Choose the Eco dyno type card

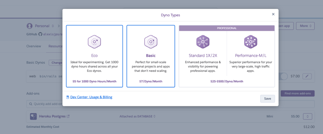(94, 56)
